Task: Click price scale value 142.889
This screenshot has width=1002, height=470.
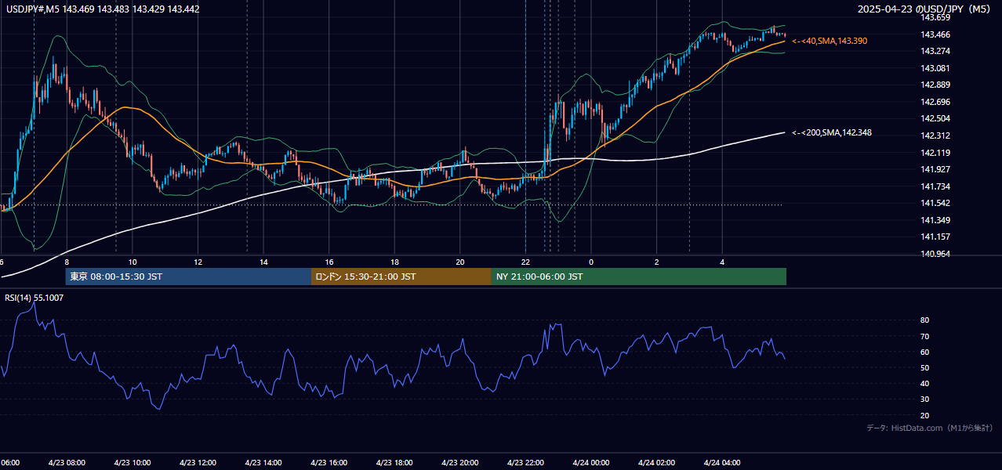Action: coord(935,85)
